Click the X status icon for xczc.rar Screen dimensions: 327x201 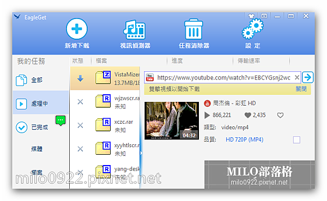(80, 125)
